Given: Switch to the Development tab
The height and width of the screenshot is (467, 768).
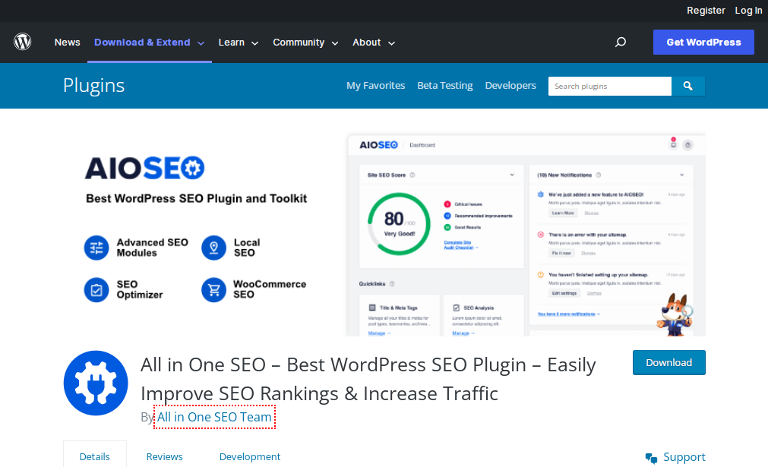Looking at the screenshot, I should coord(250,456).
